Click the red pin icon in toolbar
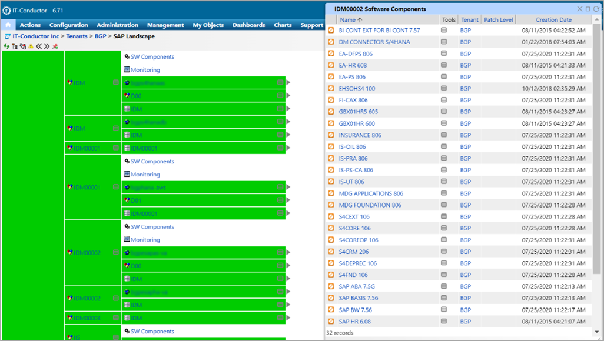 point(55,46)
